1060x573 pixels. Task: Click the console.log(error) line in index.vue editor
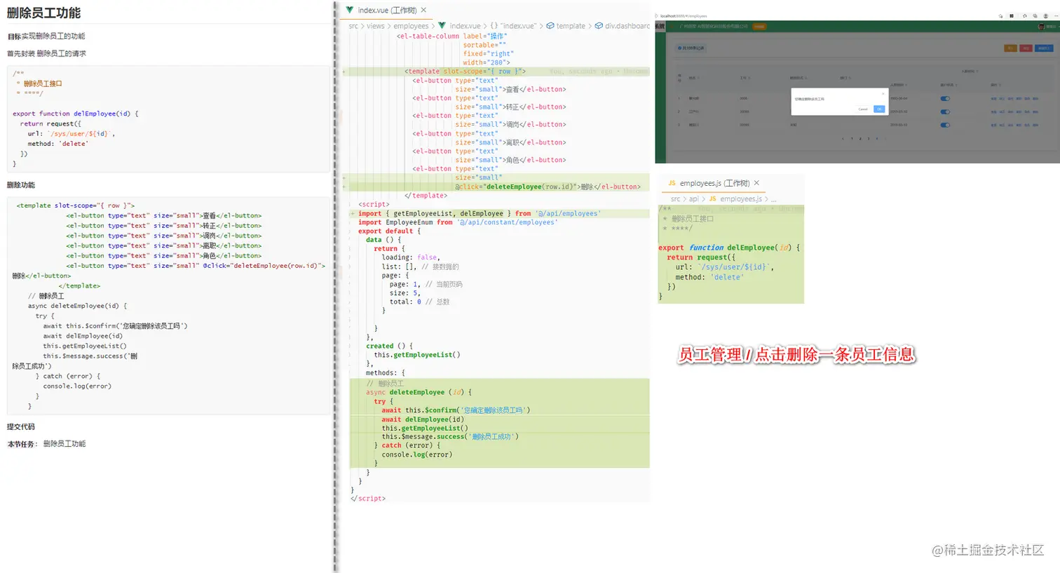click(x=417, y=454)
